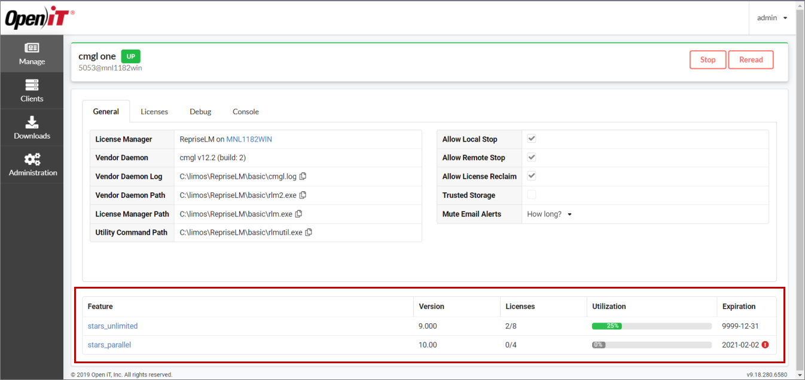Click the 5053@mnl1182win server address
This screenshot has height=380, width=805.
click(x=110, y=68)
